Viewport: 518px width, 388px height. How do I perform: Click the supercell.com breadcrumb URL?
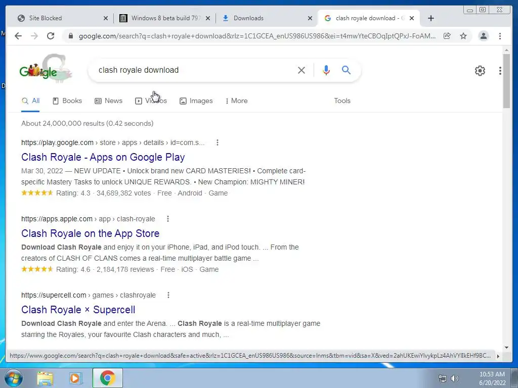click(x=88, y=295)
